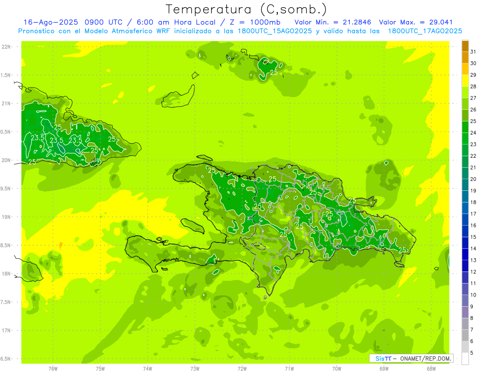The height and width of the screenshot is (374, 484).
Task: Click the yellow legend swatch between 28 and 29
Action: coord(465,81)
